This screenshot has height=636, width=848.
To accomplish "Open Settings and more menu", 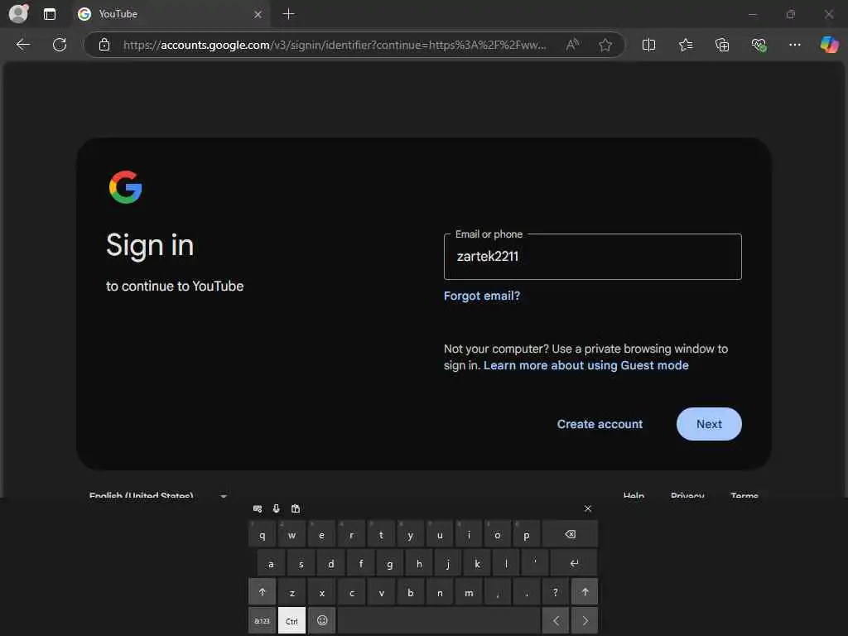I will (x=794, y=45).
